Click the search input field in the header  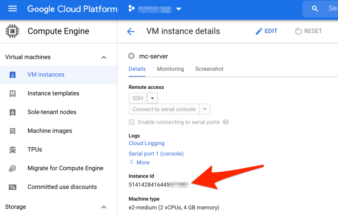tap(320, 9)
